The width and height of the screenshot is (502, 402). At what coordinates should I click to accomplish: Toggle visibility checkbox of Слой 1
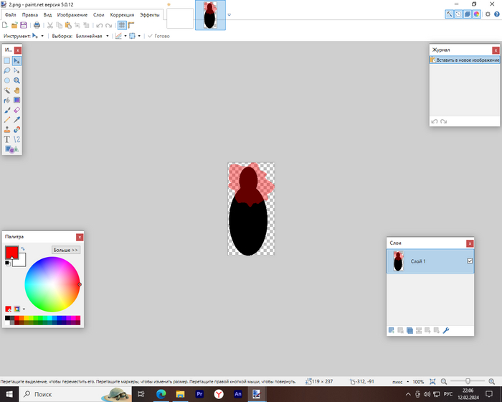click(x=470, y=261)
